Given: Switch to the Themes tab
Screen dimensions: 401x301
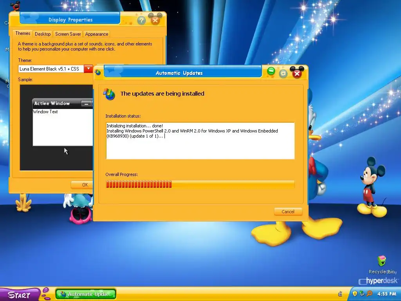Looking at the screenshot, I should coord(23,34).
